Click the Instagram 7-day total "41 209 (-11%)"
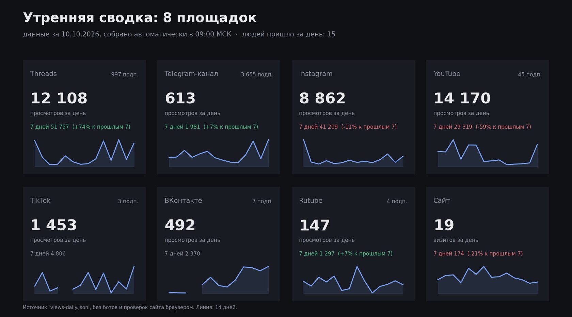 tap(348, 127)
